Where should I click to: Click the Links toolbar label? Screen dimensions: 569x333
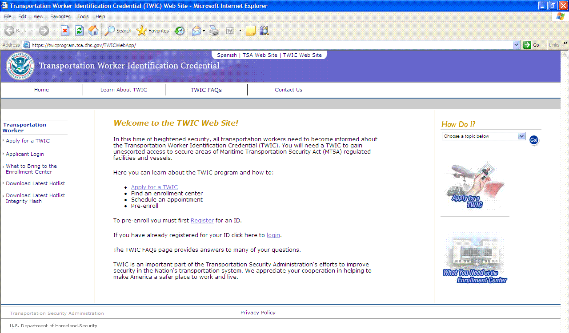554,45
